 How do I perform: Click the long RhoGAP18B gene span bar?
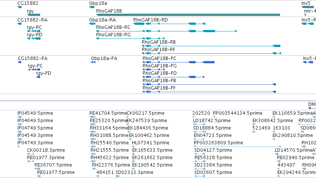(x=188, y=15)
